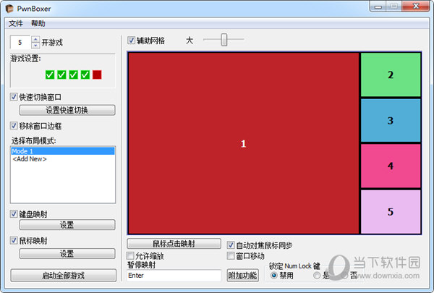
Task: Decrease game count with down arrow
Action: coord(35,46)
